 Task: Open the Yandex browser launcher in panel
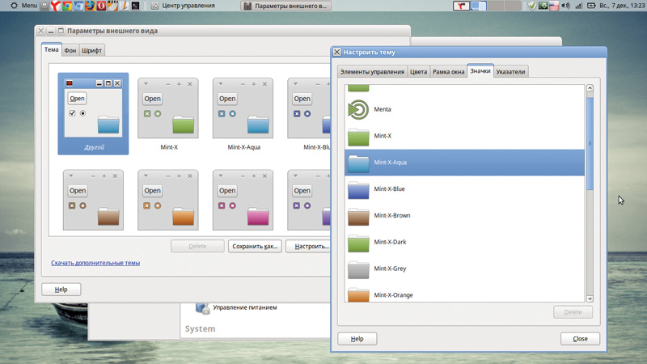pos(54,6)
